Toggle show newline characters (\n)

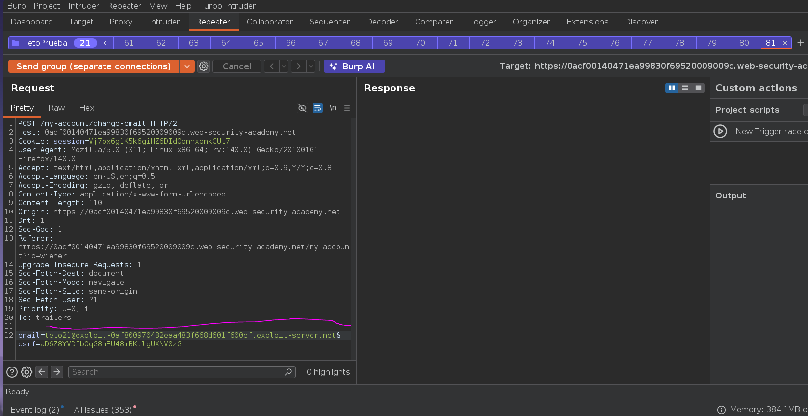(x=333, y=108)
